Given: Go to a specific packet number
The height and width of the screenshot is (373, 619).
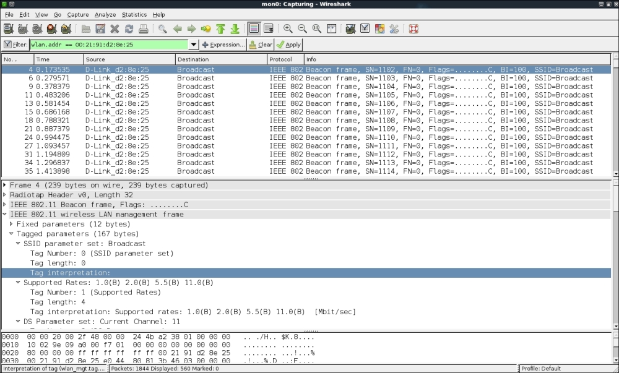Looking at the screenshot, I should point(206,29).
